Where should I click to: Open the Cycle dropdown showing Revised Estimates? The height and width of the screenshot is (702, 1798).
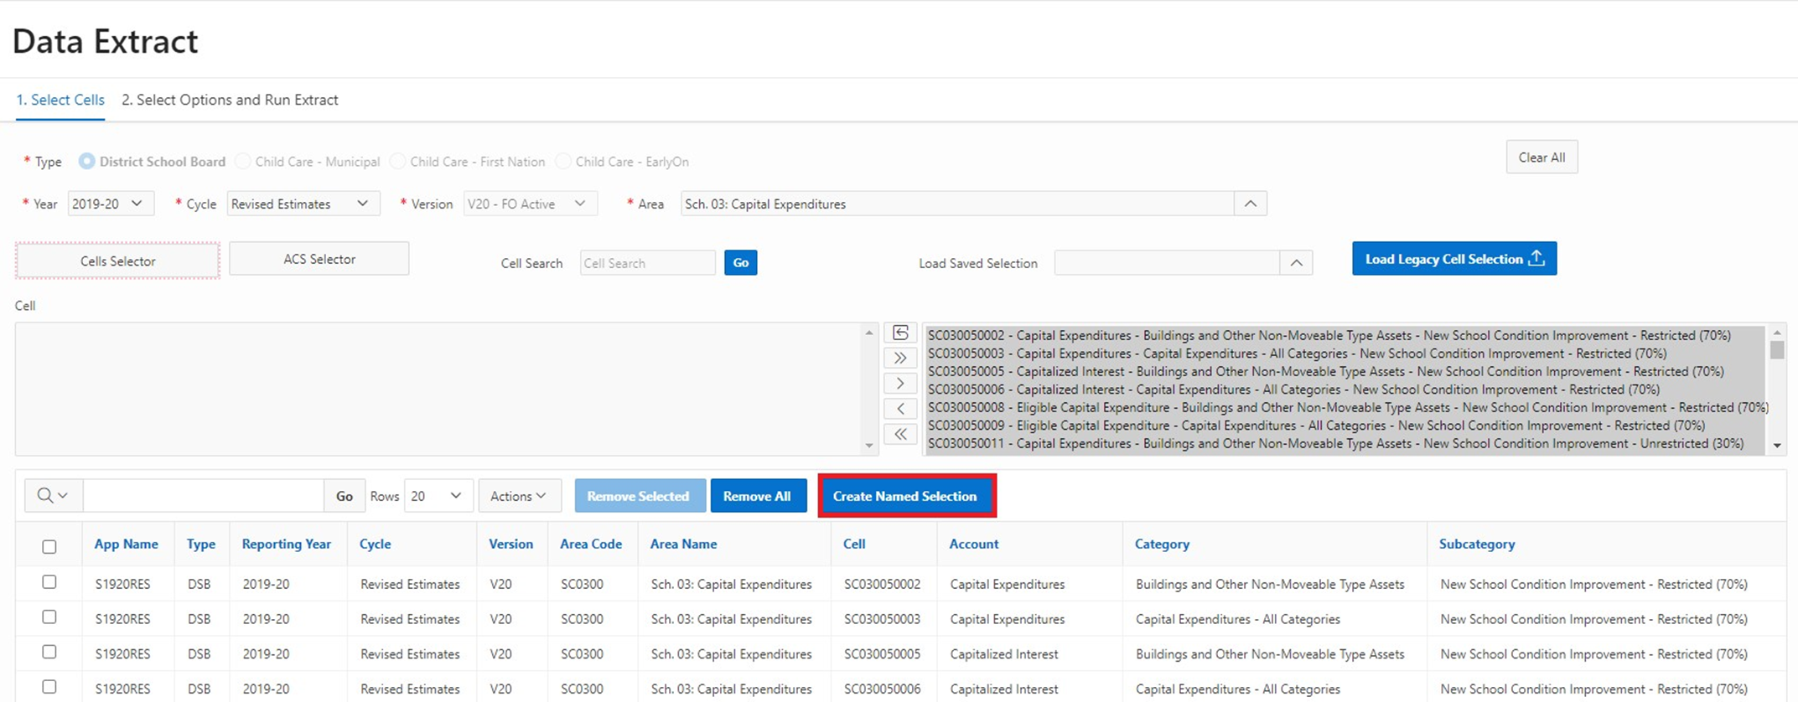click(x=302, y=204)
